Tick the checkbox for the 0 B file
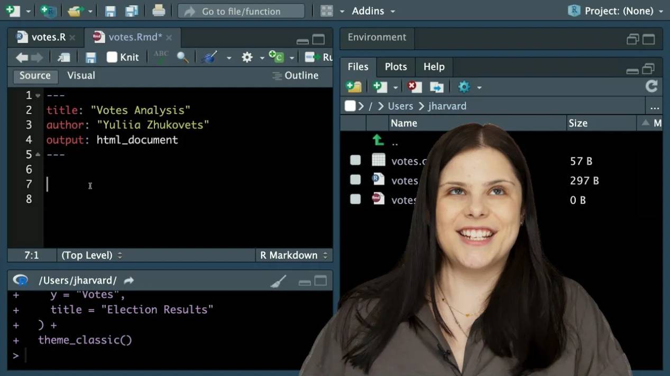This screenshot has height=376, width=670. click(355, 199)
